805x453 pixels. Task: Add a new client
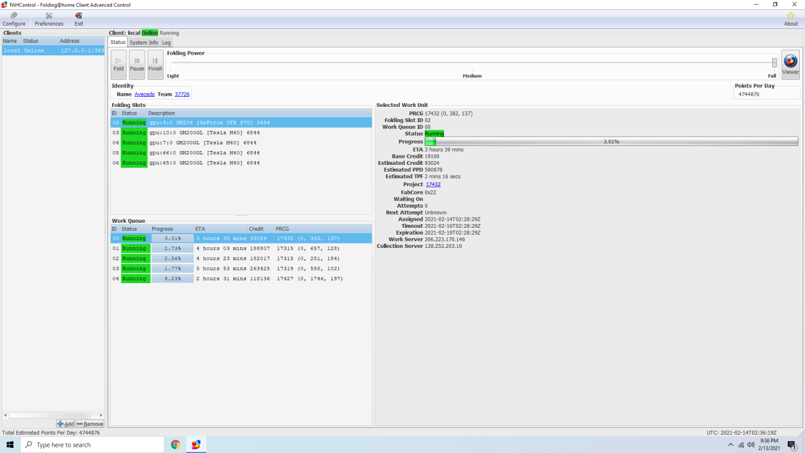pyautogui.click(x=65, y=424)
